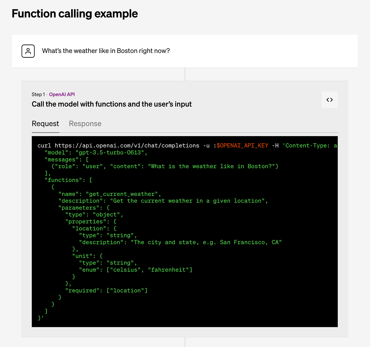This screenshot has height=347, width=370.
Task: Switch to the Response tab
Action: [85, 124]
